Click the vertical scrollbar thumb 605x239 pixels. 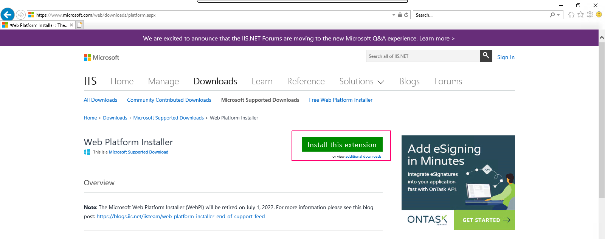pyautogui.click(x=602, y=119)
